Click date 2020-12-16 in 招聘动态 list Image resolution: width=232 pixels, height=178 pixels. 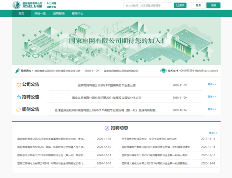[104, 147]
